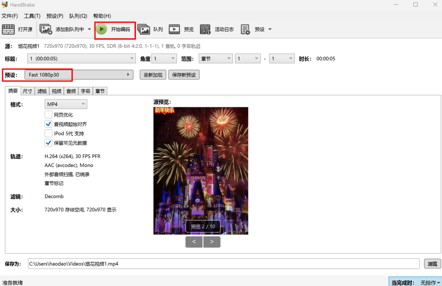
Task: Switch to the 视频 tab
Action: [56, 91]
